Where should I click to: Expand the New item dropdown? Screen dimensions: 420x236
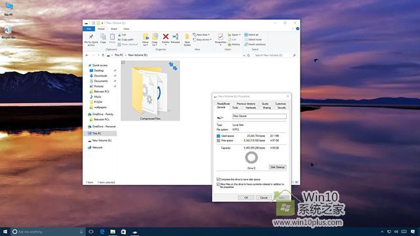point(201,35)
